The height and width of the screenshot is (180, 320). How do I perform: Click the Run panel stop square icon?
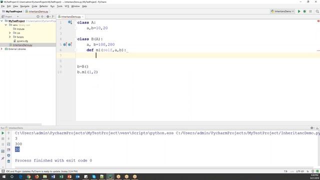point(3,138)
